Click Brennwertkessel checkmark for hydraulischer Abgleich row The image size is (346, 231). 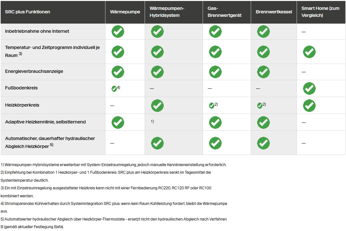pos(263,143)
